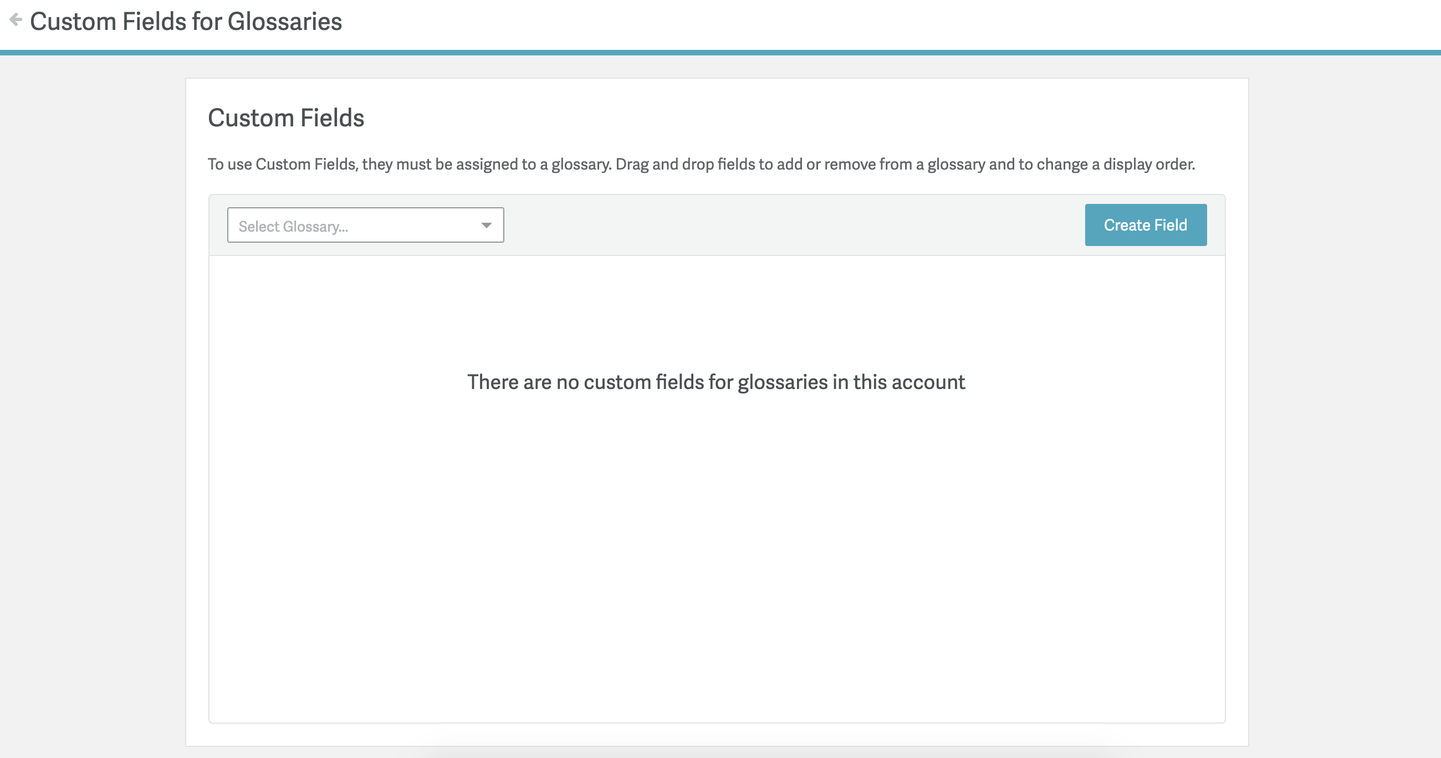Open the Select Glossary dropdown
Viewport: 1441px width, 758px height.
pos(365,225)
